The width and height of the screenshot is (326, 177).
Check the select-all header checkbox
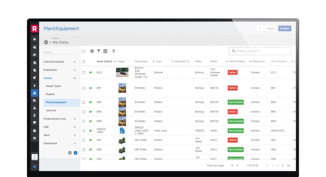point(84,61)
